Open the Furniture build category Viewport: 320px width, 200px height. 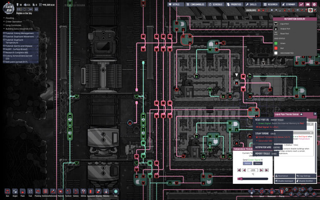(x=68, y=192)
